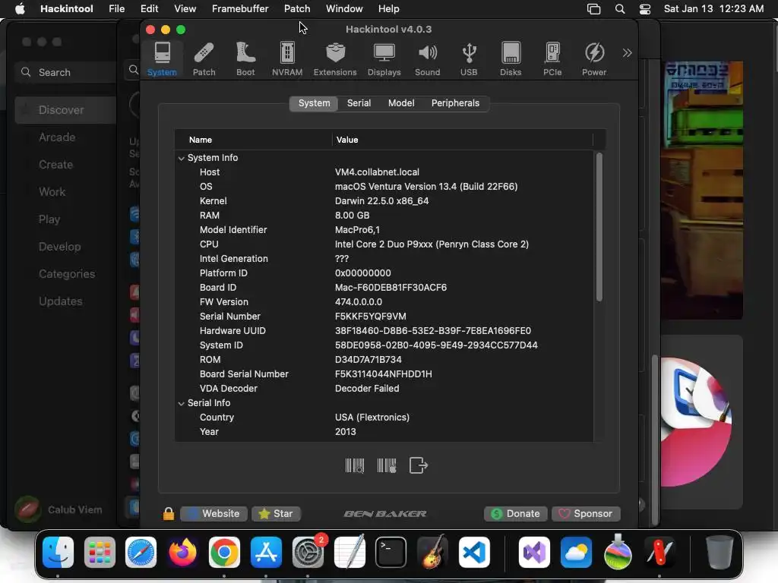Open Finder from the Dock
Image resolution: width=778 pixels, height=583 pixels.
(x=58, y=553)
